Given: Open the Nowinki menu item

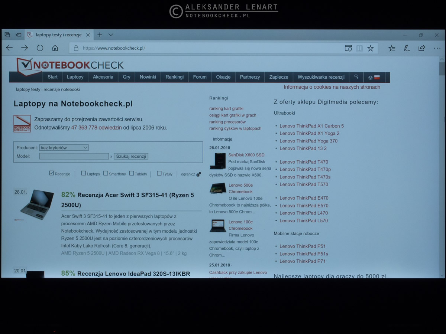Looking at the screenshot, I should [148, 77].
